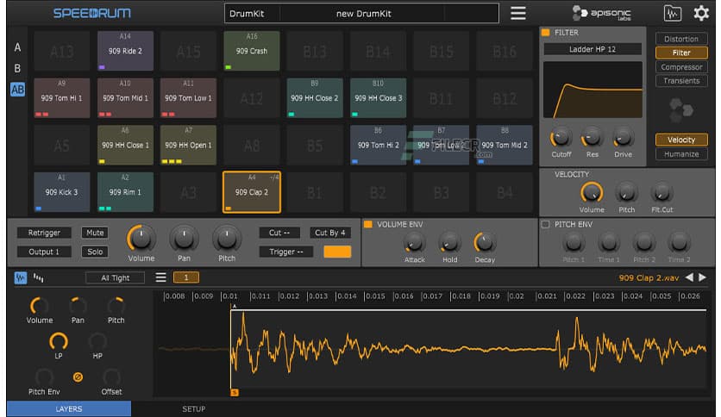Open the Compressor effect tab
Image resolution: width=721 pixels, height=417 pixels.
coord(681,66)
